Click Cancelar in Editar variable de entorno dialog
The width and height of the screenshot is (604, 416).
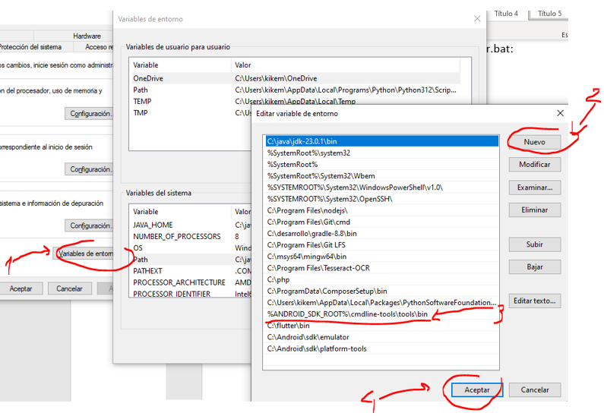[x=535, y=389]
